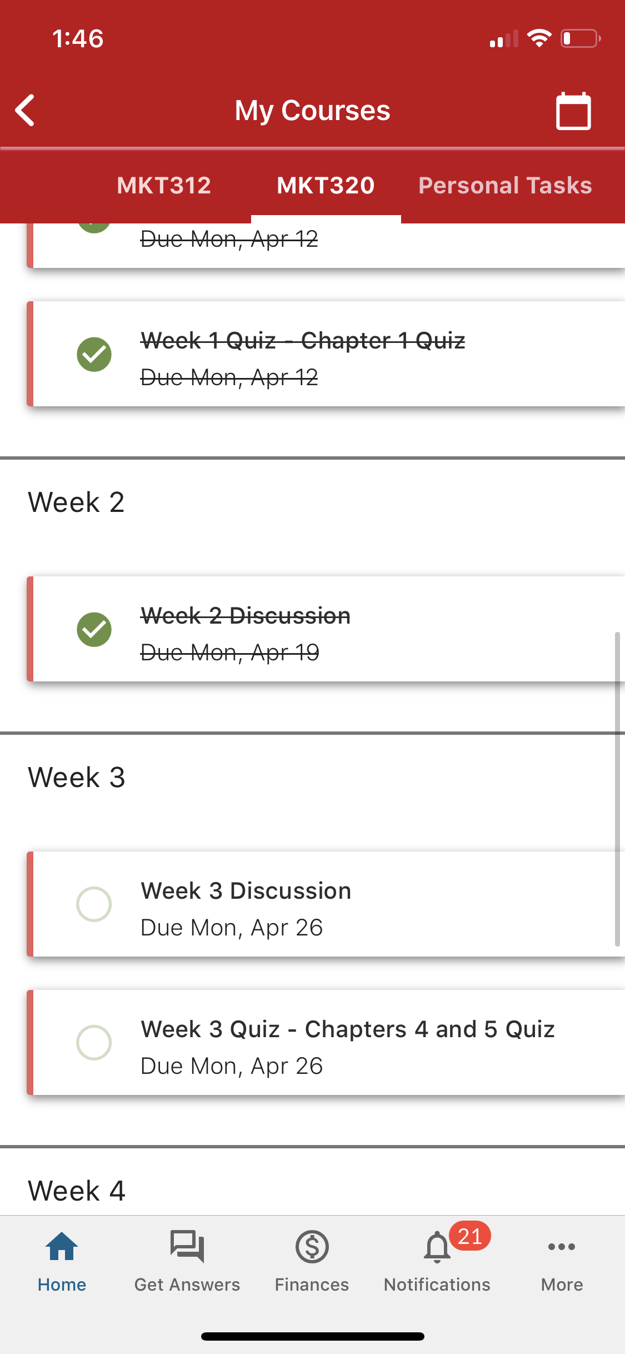The image size is (625, 1354).
Task: Tap the notification count badge 21
Action: click(470, 1236)
